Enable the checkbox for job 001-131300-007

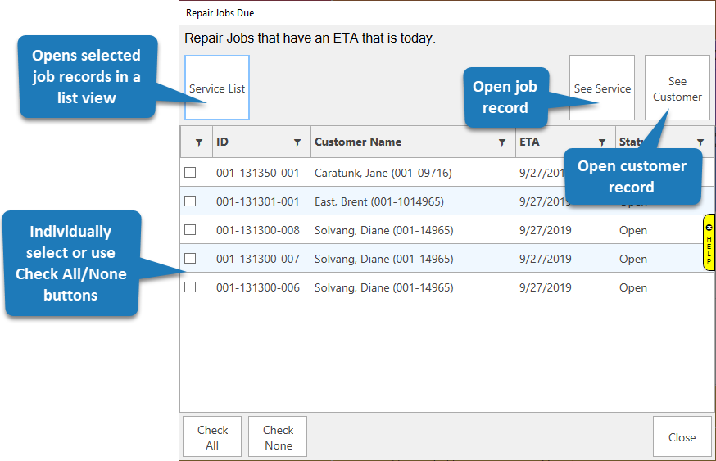coord(190,259)
